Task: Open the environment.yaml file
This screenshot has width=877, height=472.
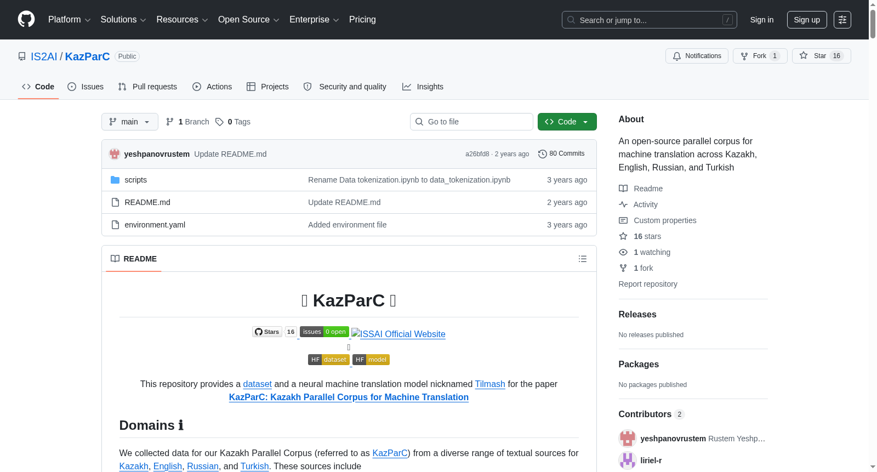Action: pos(155,225)
